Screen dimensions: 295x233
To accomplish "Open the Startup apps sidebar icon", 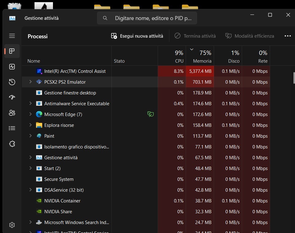I will (12, 97).
